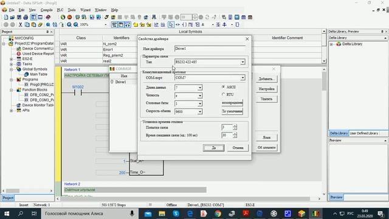
Task: Click the Delta Library cube icon
Action: pos(339,44)
